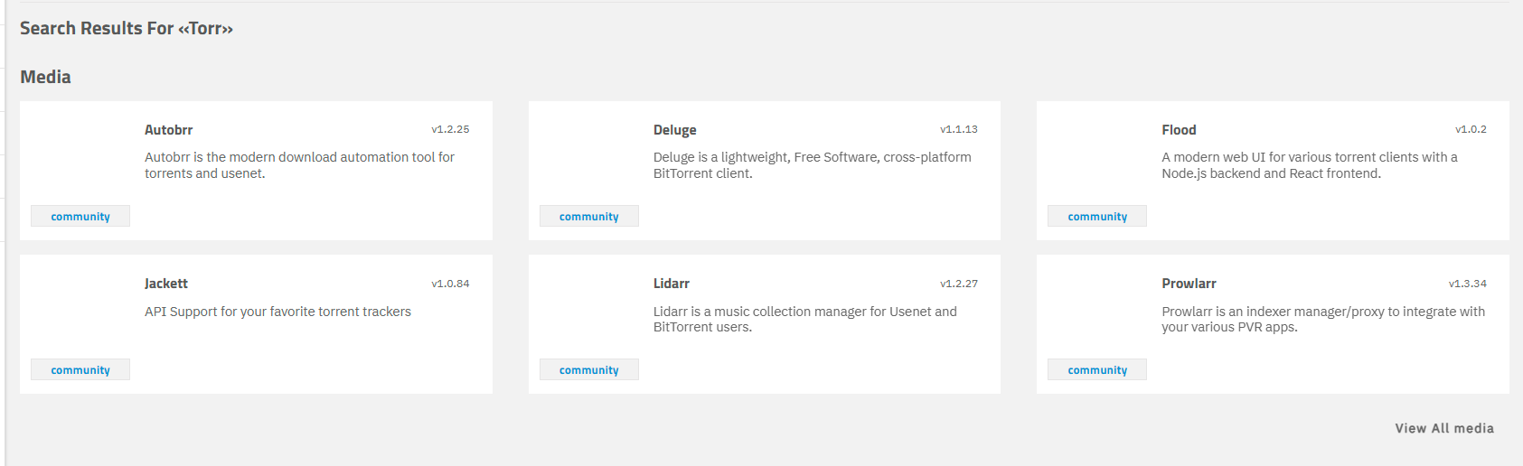Screen dimensions: 1523x466
Task: Click the community tag on Autobrr card
Action: 80,217
